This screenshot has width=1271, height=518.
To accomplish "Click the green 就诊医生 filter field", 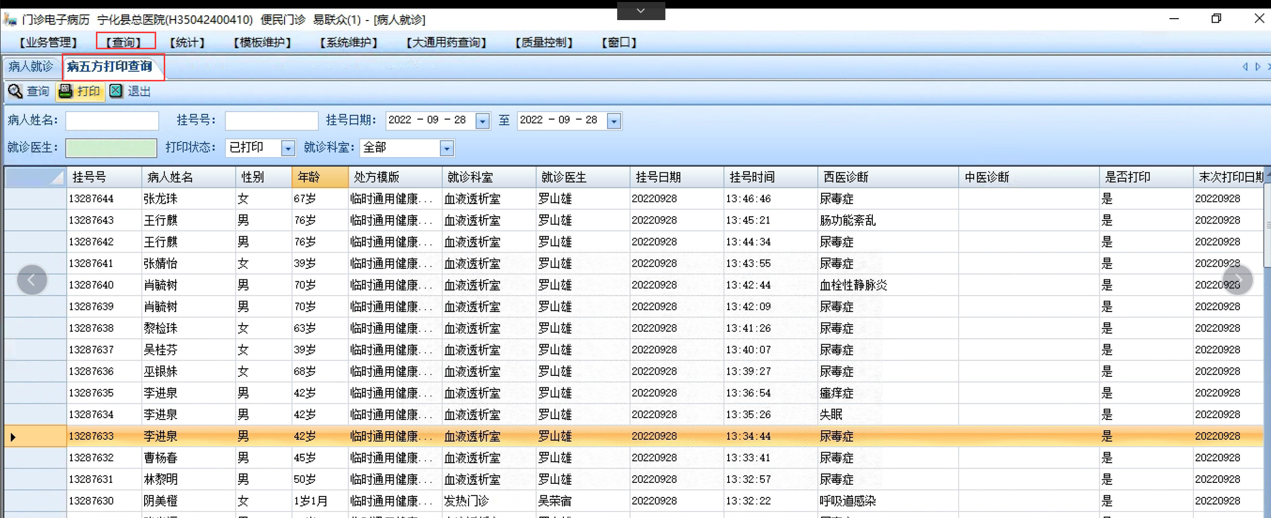I will point(111,148).
